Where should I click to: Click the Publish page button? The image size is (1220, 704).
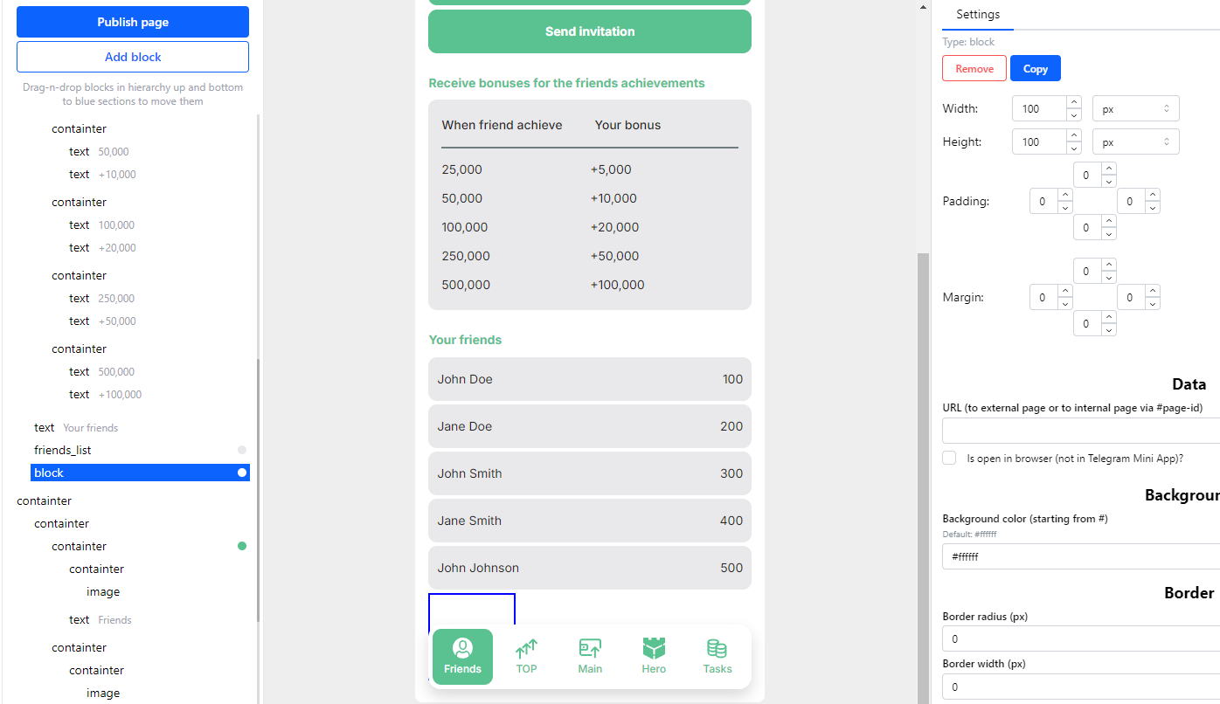pos(133,22)
